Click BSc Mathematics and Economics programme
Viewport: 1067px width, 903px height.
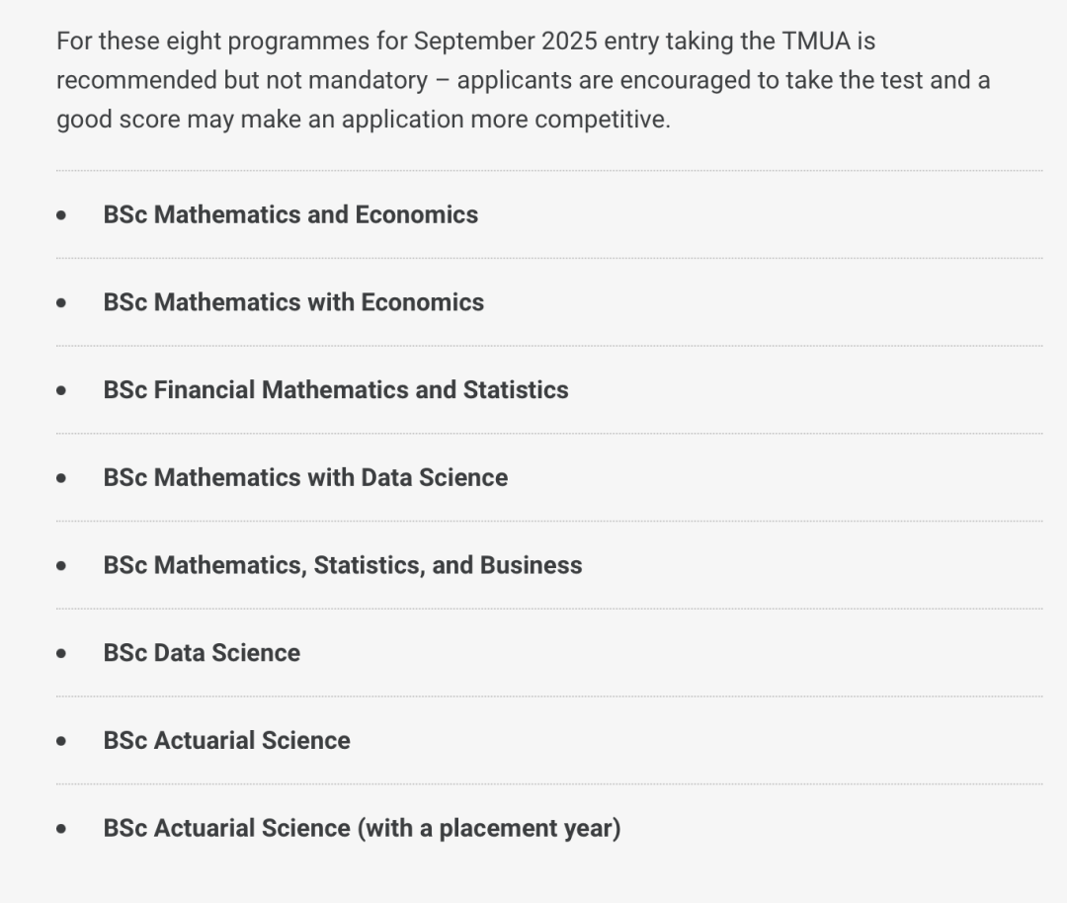tap(290, 214)
